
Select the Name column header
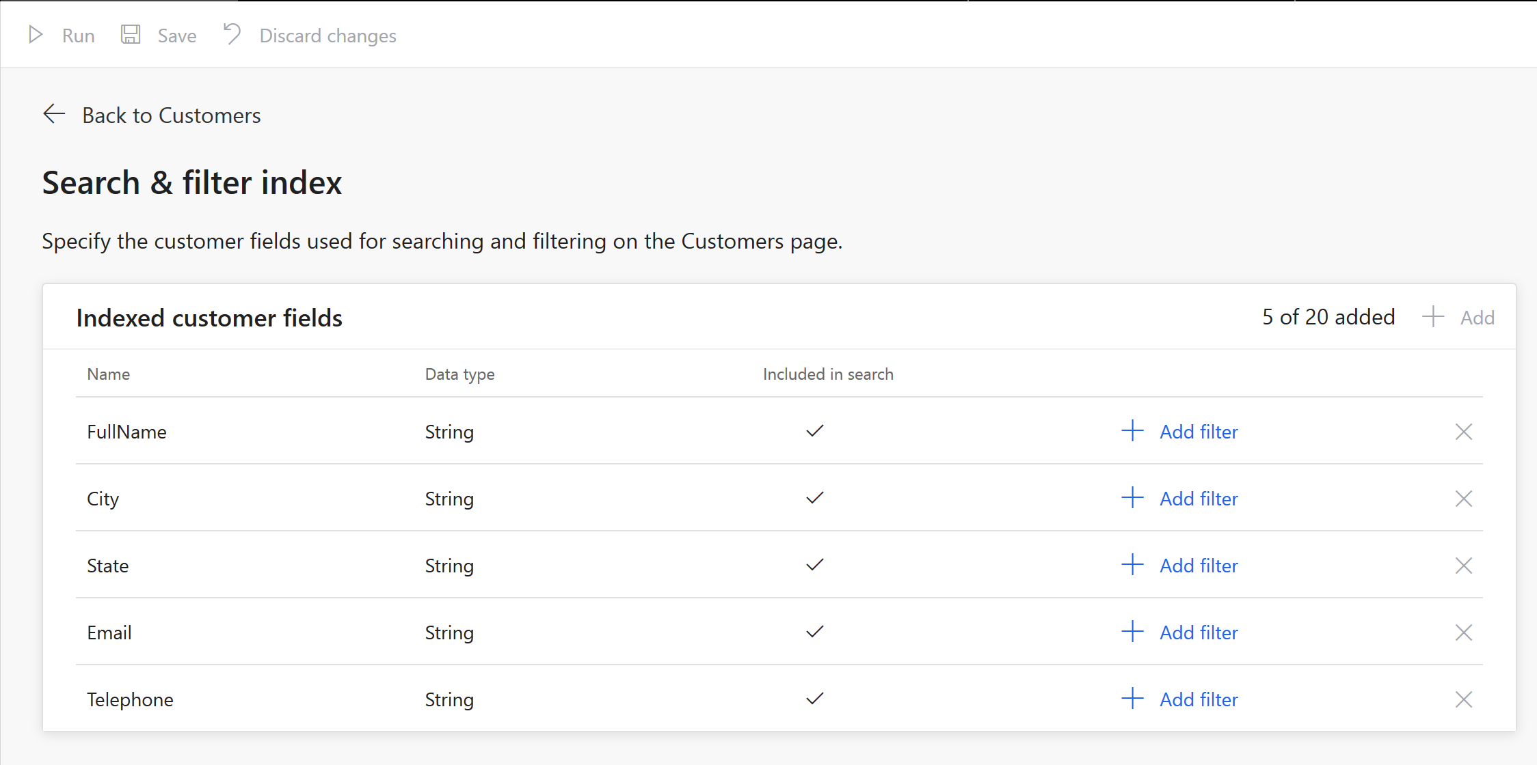[107, 374]
